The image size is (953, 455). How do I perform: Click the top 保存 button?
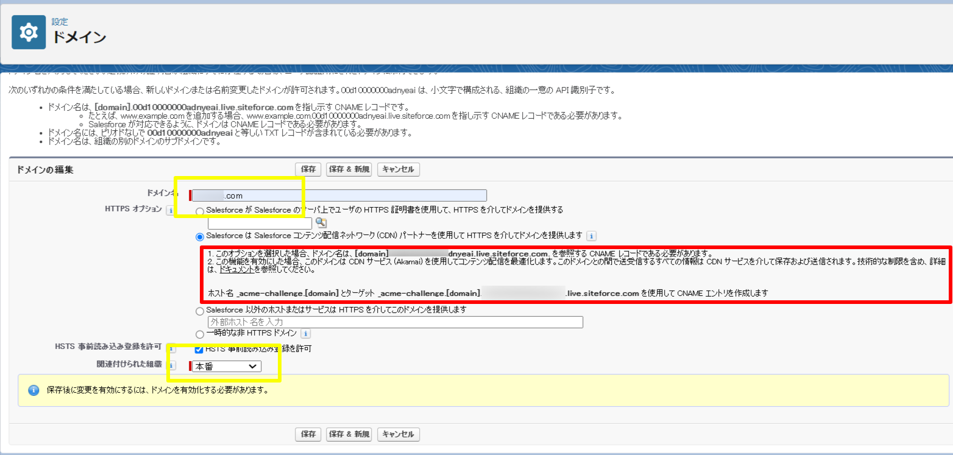coord(308,169)
